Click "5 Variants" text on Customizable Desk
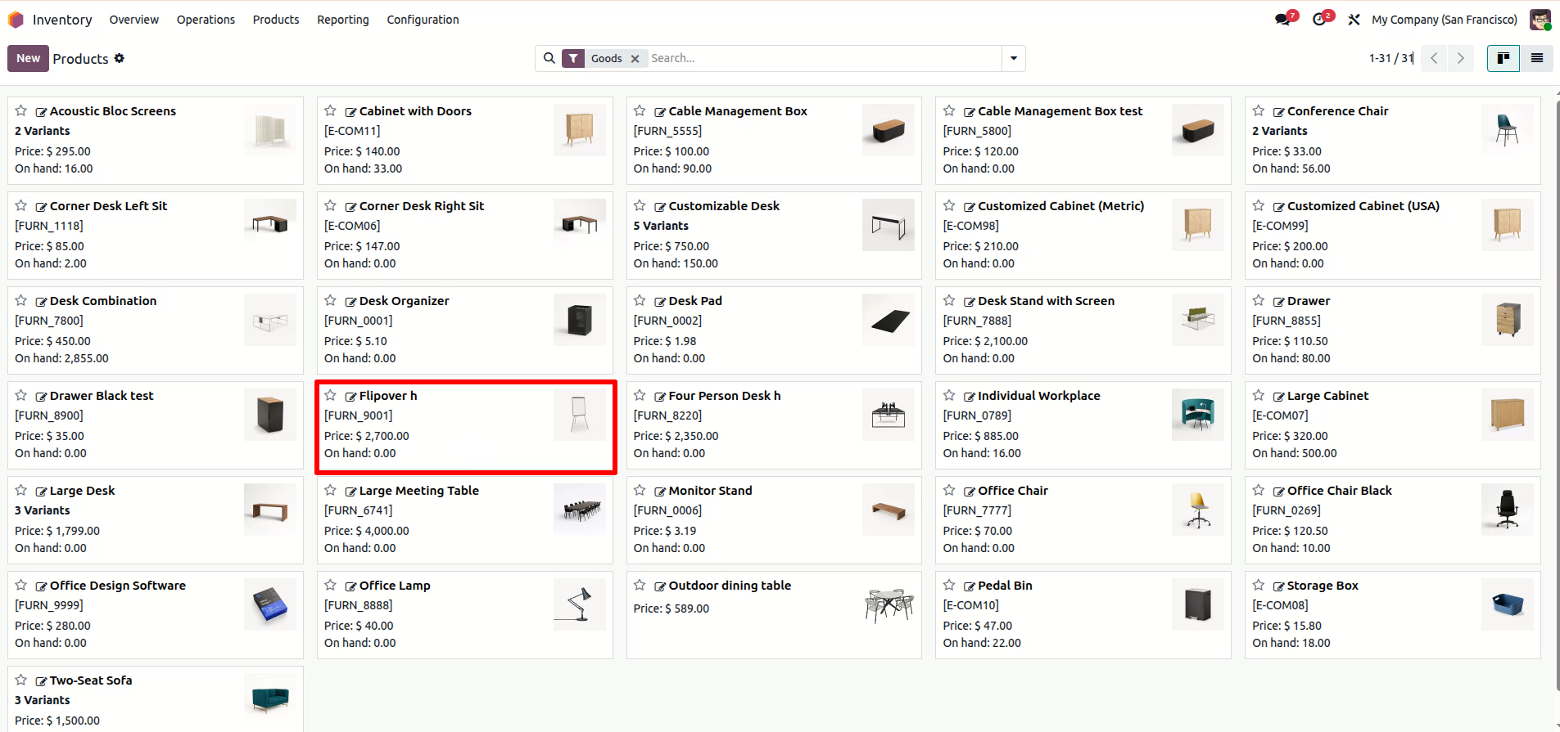Image resolution: width=1560 pixels, height=732 pixels. [x=661, y=226]
